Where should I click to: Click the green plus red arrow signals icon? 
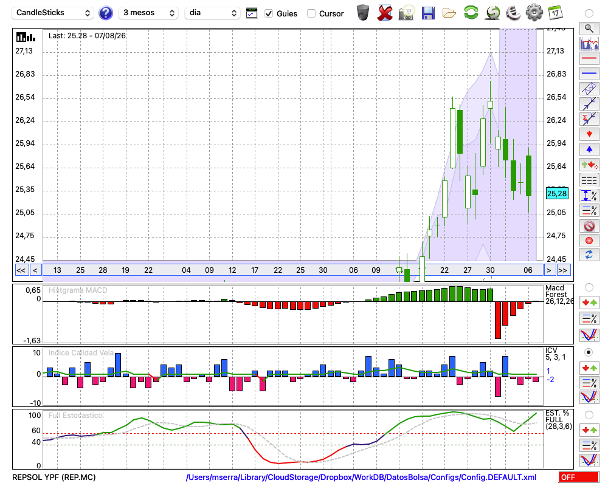589,165
